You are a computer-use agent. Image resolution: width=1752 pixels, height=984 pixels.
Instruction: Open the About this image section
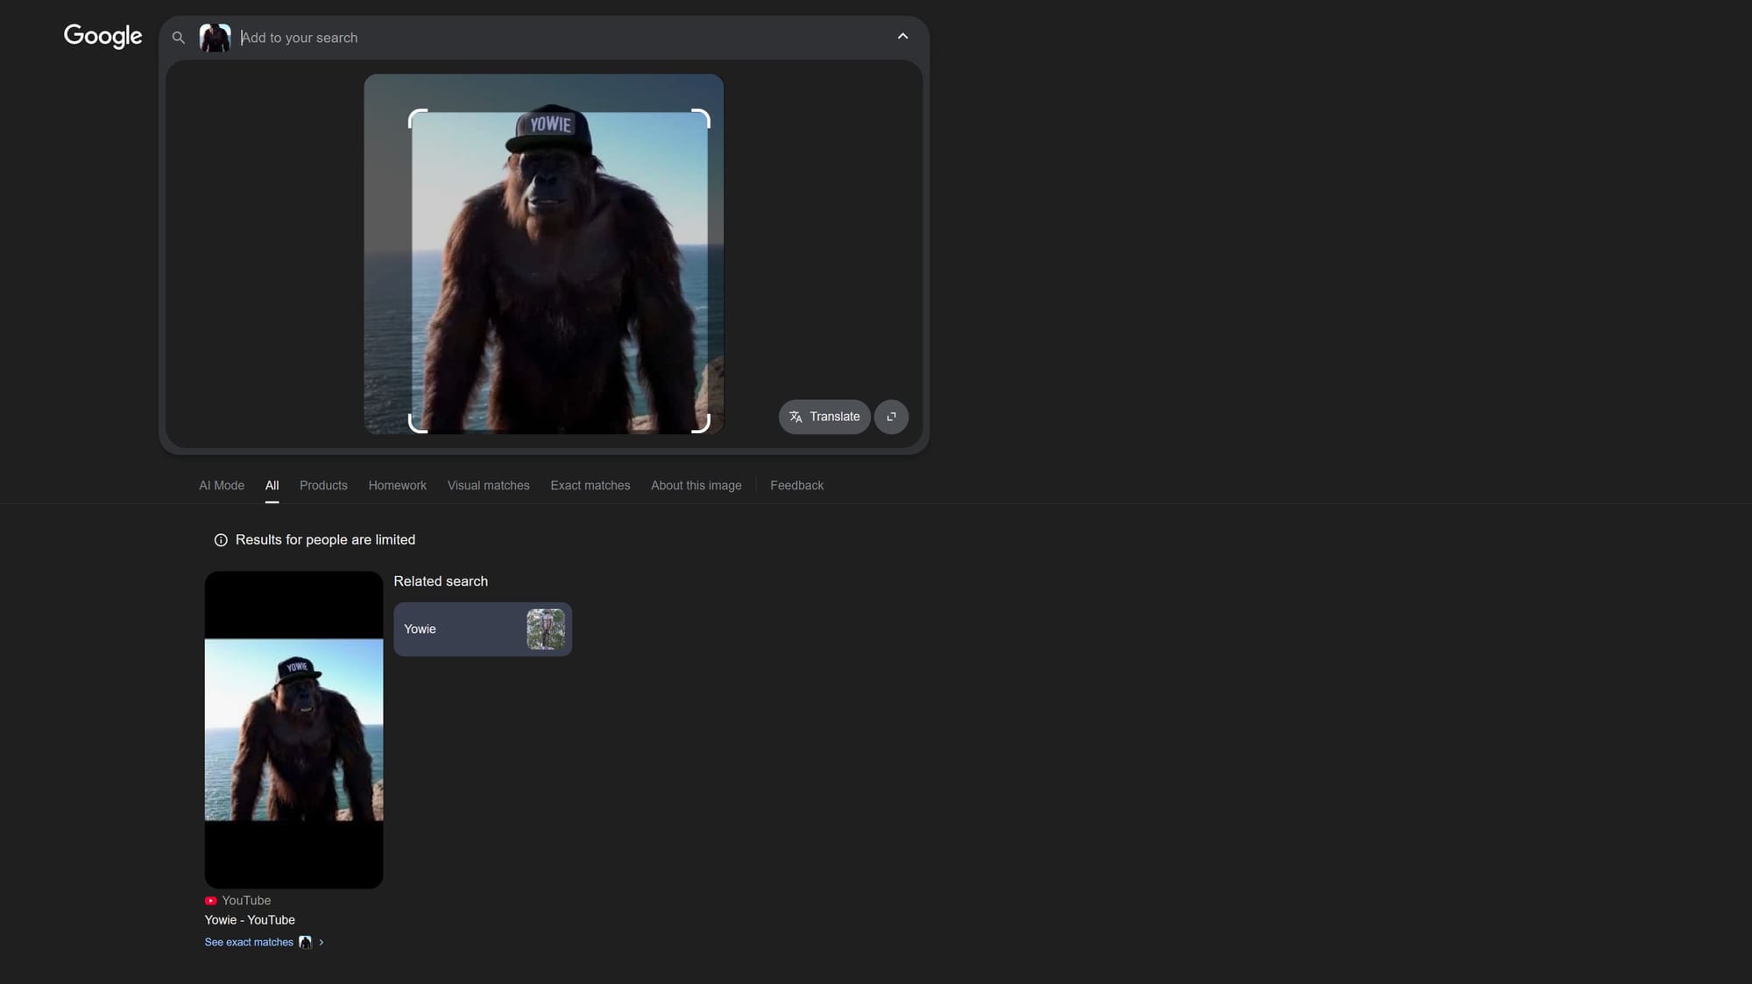point(696,485)
